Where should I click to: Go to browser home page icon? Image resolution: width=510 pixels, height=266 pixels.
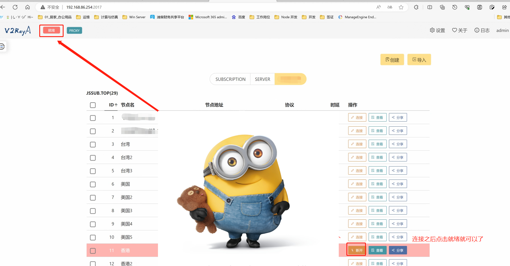27,7
